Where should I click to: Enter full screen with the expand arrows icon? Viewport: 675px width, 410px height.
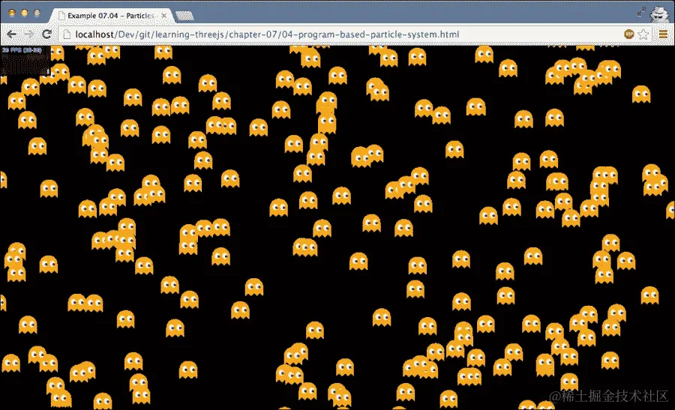pyautogui.click(x=641, y=11)
